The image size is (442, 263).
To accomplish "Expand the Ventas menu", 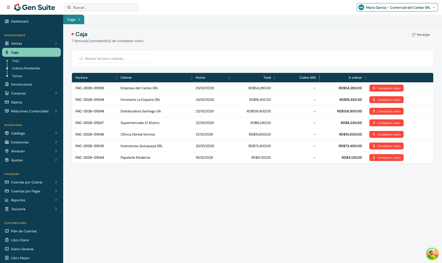I will click(x=56, y=43).
